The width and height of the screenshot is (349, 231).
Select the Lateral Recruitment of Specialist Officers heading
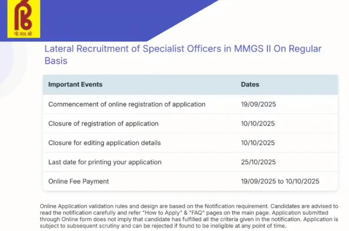click(x=183, y=55)
